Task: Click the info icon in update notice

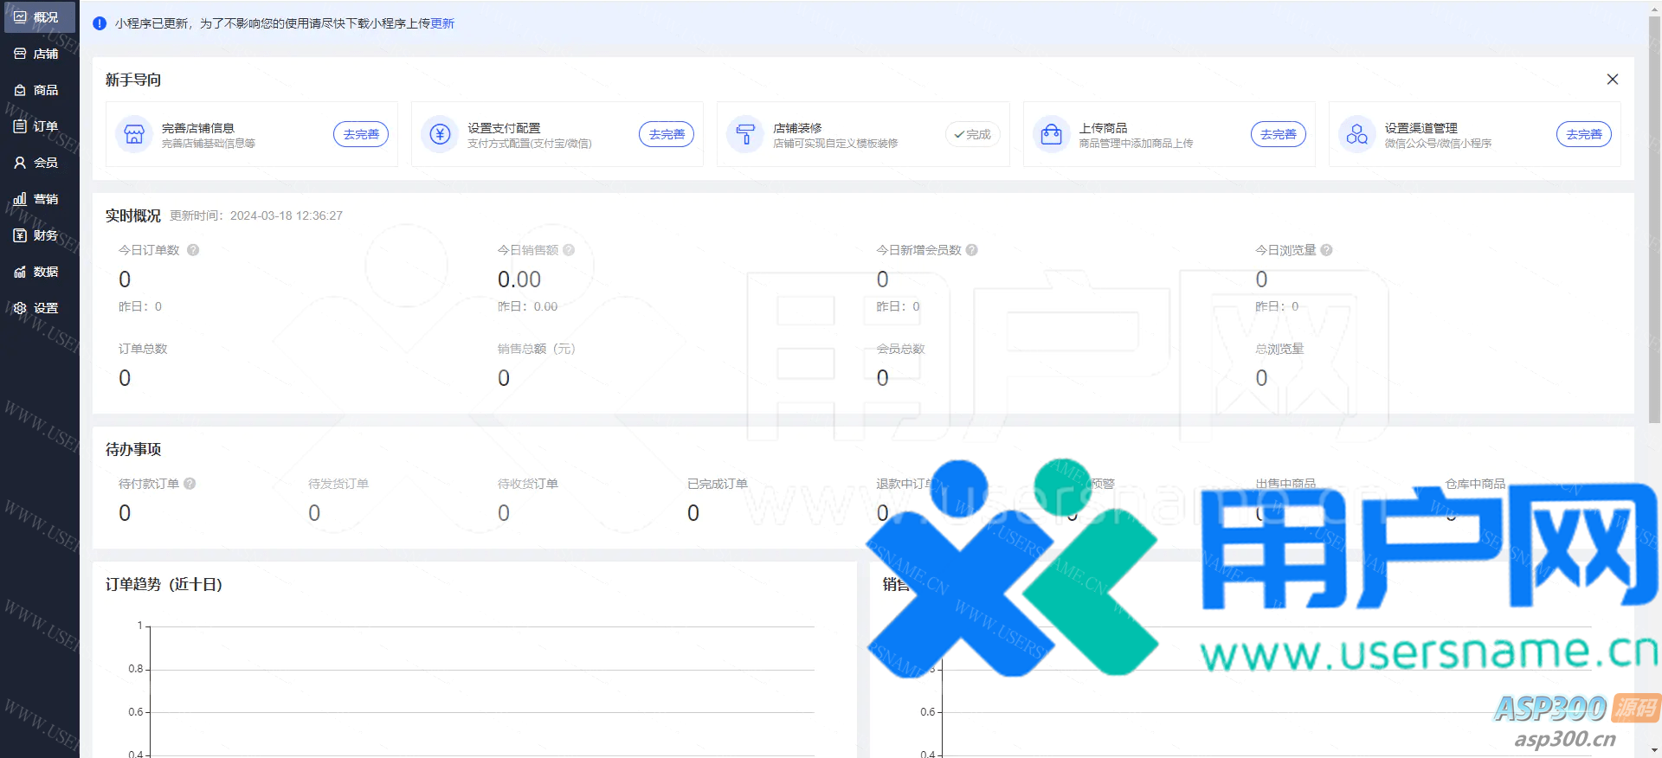Action: coord(100,23)
